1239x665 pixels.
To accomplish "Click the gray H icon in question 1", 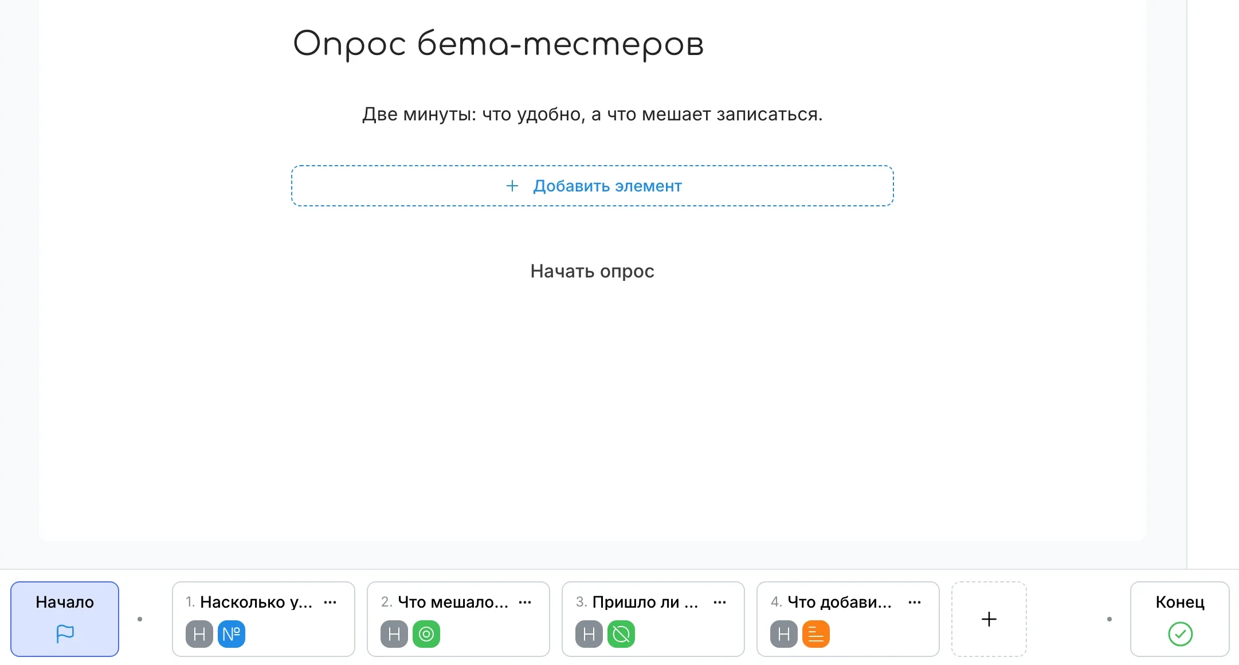I will (199, 634).
